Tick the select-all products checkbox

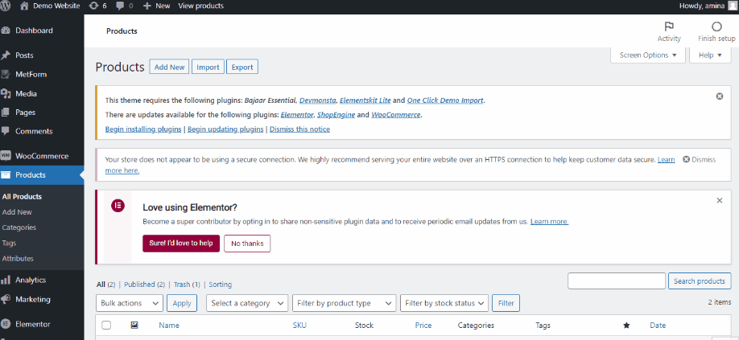(106, 326)
